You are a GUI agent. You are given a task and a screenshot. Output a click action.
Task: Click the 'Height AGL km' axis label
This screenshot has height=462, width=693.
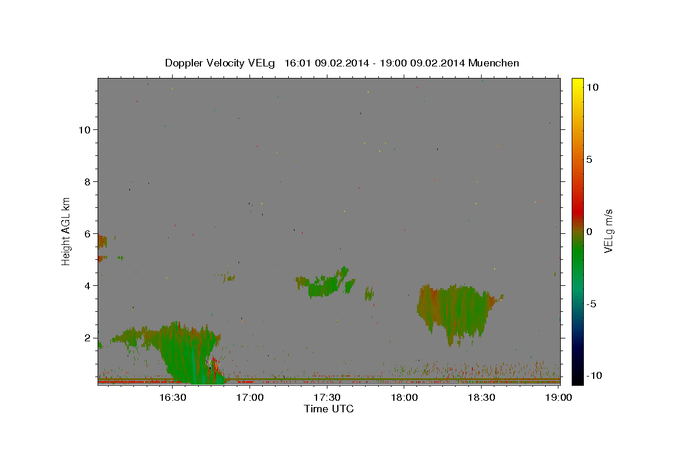[66, 230]
